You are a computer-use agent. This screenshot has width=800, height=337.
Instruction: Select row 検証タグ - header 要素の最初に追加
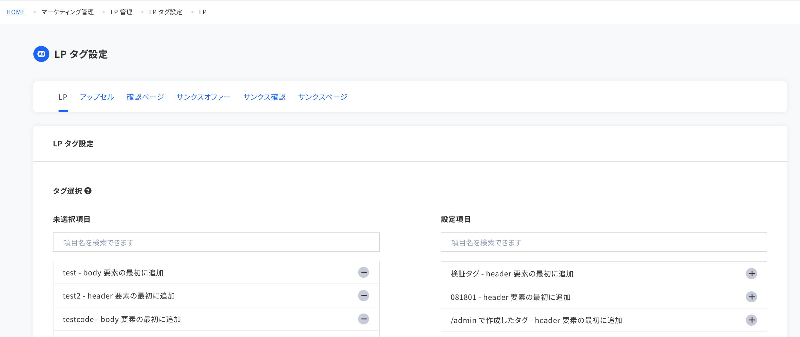point(604,273)
